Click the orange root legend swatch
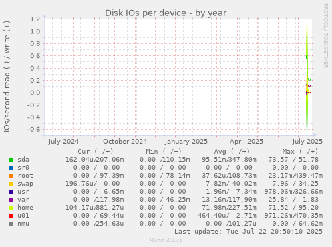 coord(11,176)
